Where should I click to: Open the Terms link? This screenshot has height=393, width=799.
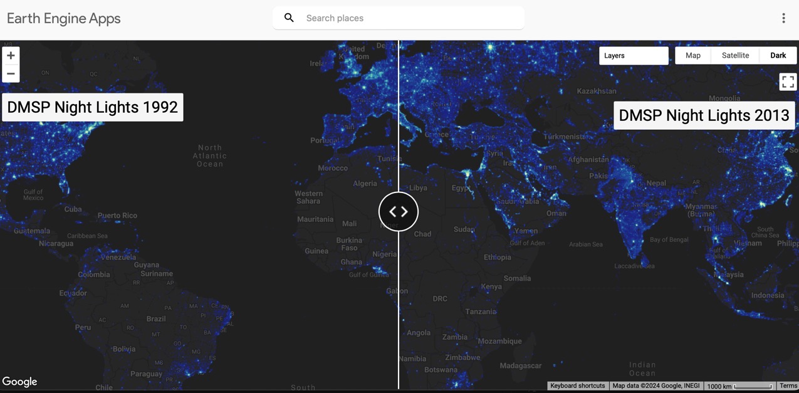tap(788, 385)
